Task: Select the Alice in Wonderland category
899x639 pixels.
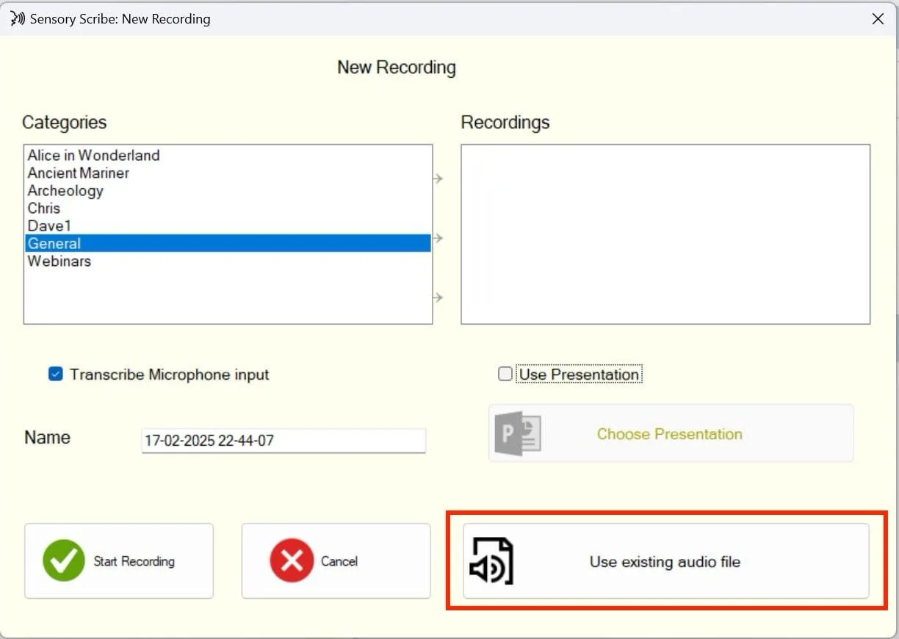Action: pyautogui.click(x=93, y=155)
